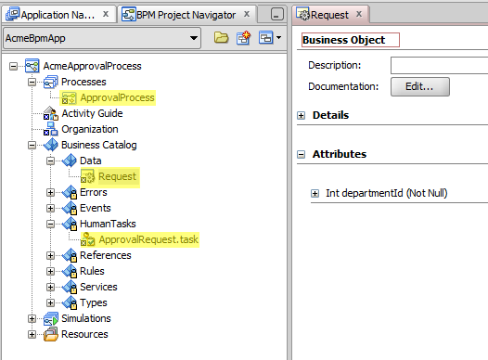
Task: Expand the Details section
Action: point(301,116)
